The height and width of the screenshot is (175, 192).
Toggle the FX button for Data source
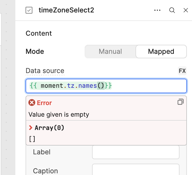coord(182,71)
